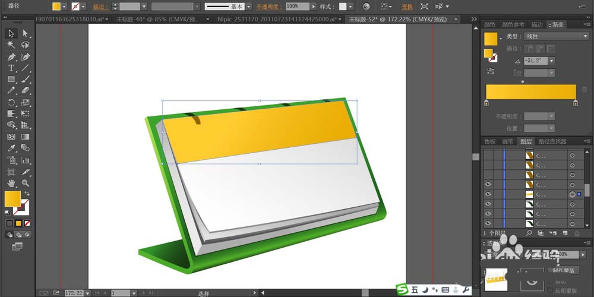Screen dimensions: 594x297
Task: Expand the opacity arrow beside 100% in the control bar
Action: click(x=313, y=7)
